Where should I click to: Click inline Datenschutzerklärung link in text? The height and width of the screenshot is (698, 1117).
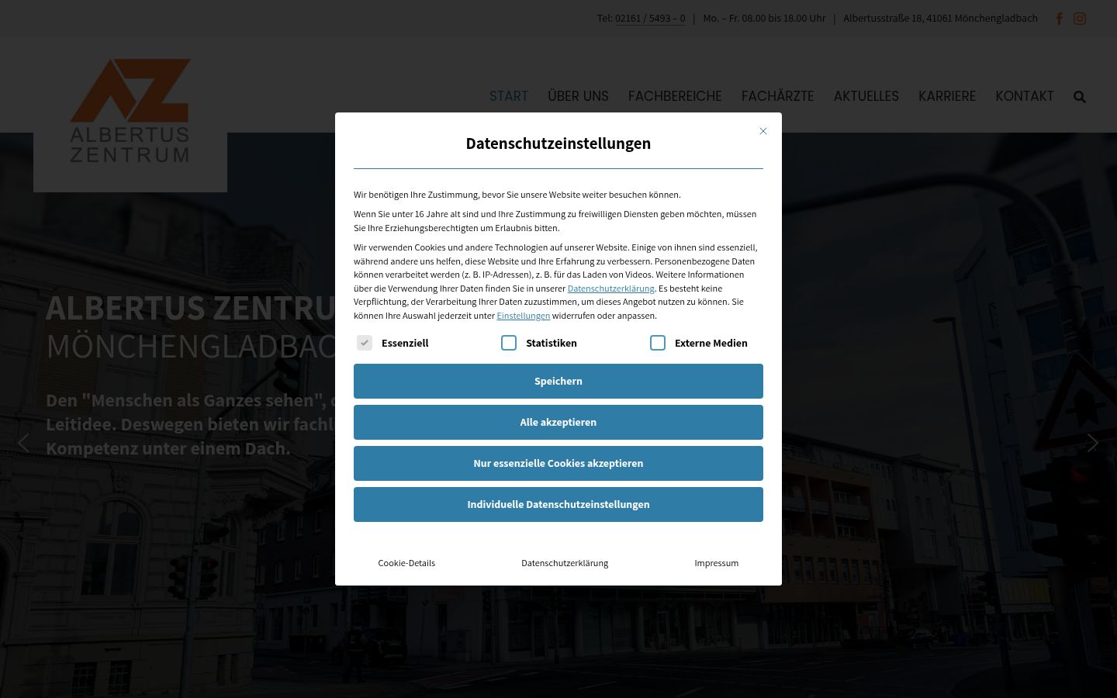coord(610,289)
